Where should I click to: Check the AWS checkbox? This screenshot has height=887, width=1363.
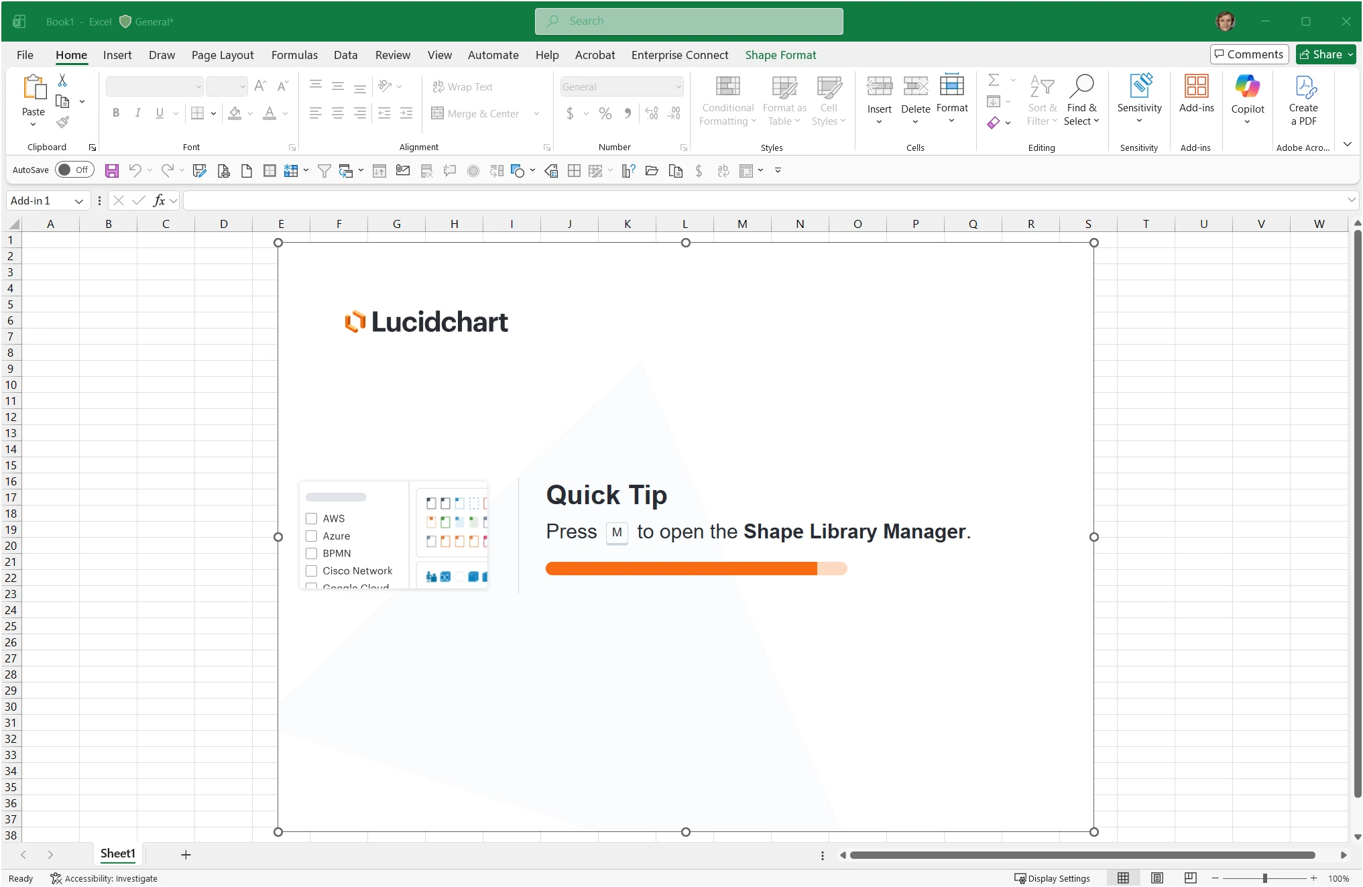point(311,518)
